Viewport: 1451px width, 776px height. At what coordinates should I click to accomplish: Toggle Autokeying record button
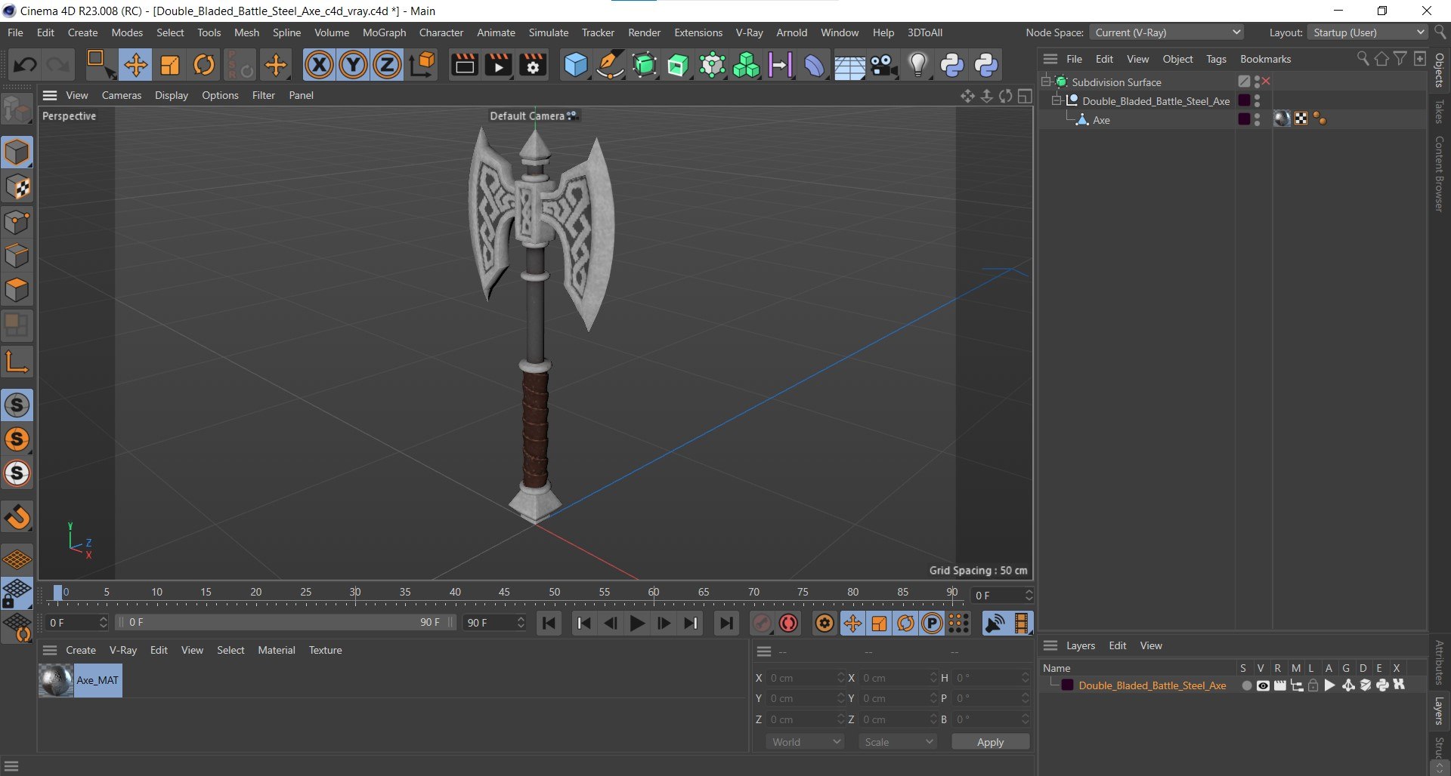click(789, 624)
